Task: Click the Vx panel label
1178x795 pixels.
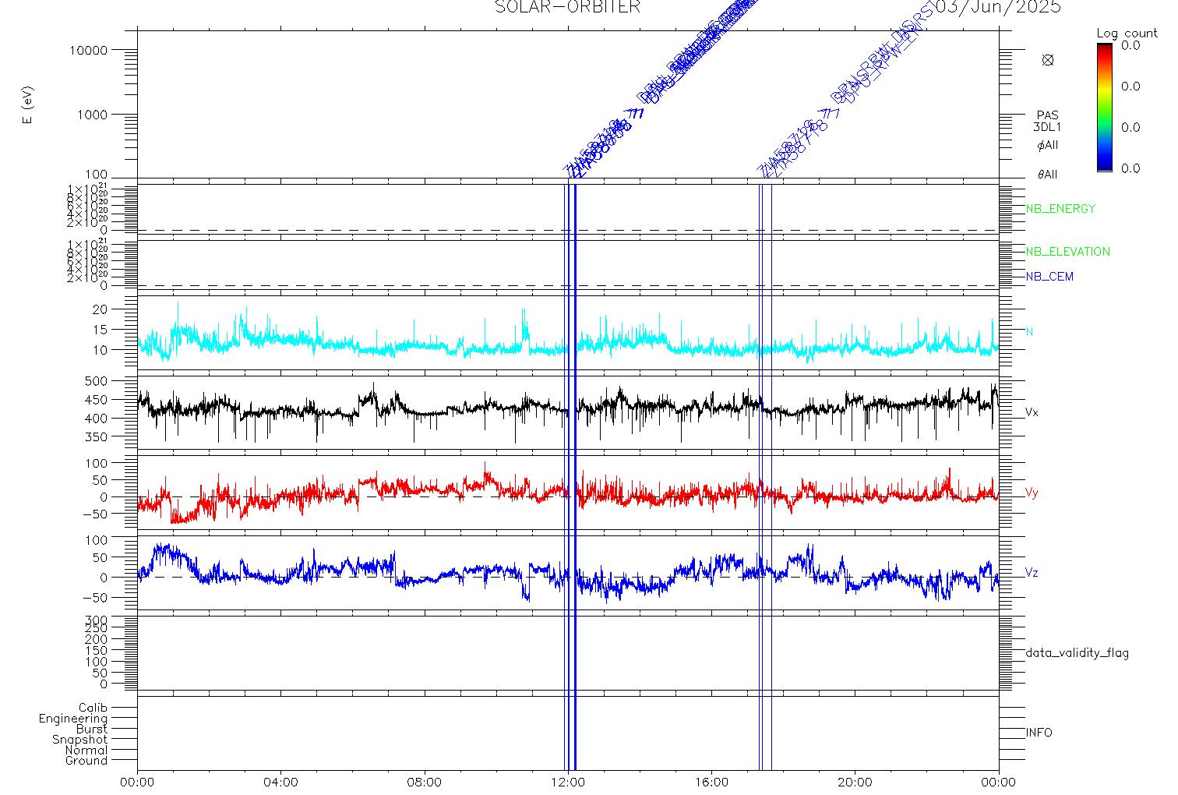Action: [x=1032, y=412]
